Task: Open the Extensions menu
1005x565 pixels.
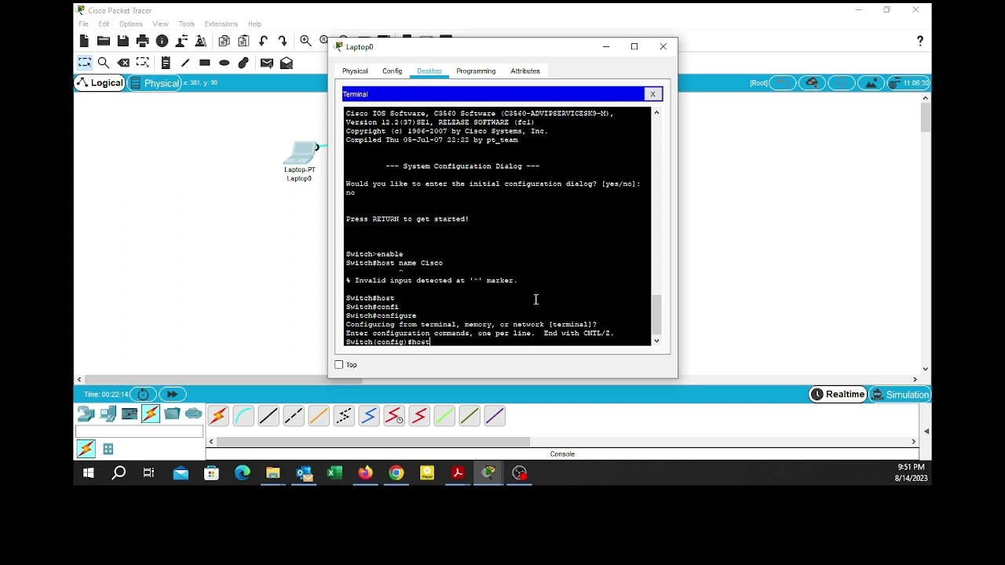Action: (x=221, y=24)
